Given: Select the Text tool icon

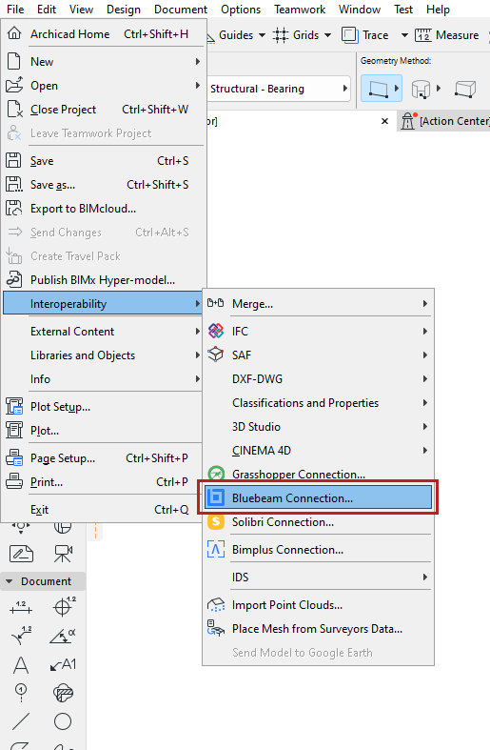Looking at the screenshot, I should 21,665.
